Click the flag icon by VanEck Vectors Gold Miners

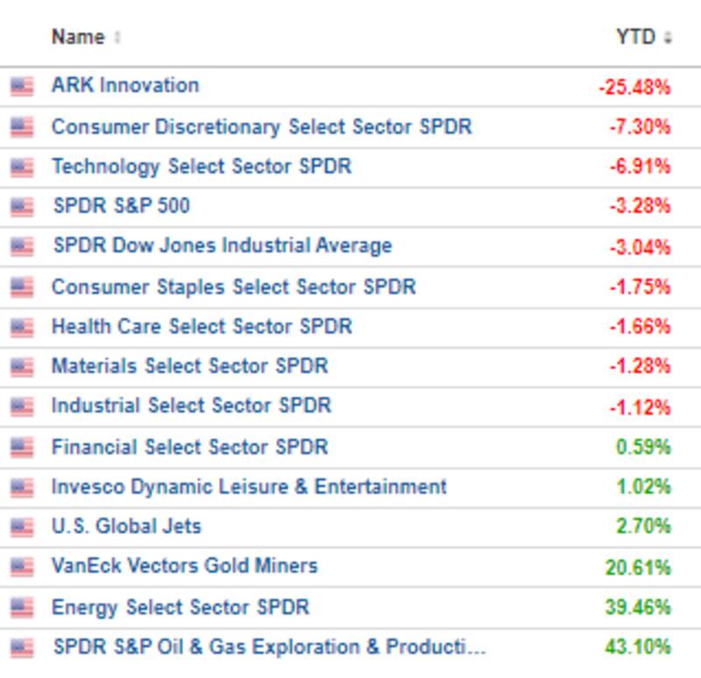tap(22, 567)
